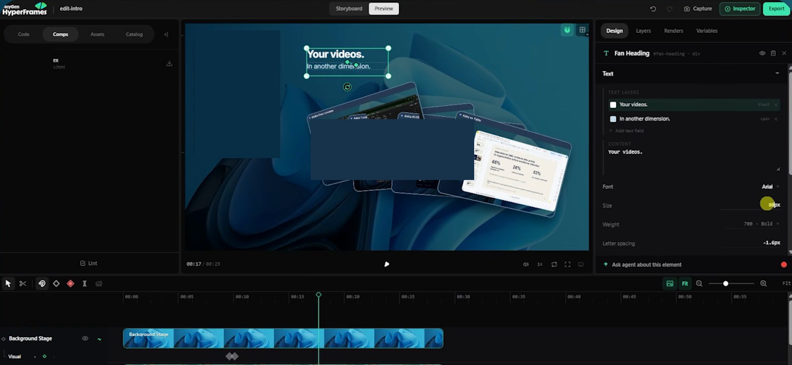Mute the preview audio

pyautogui.click(x=526, y=264)
